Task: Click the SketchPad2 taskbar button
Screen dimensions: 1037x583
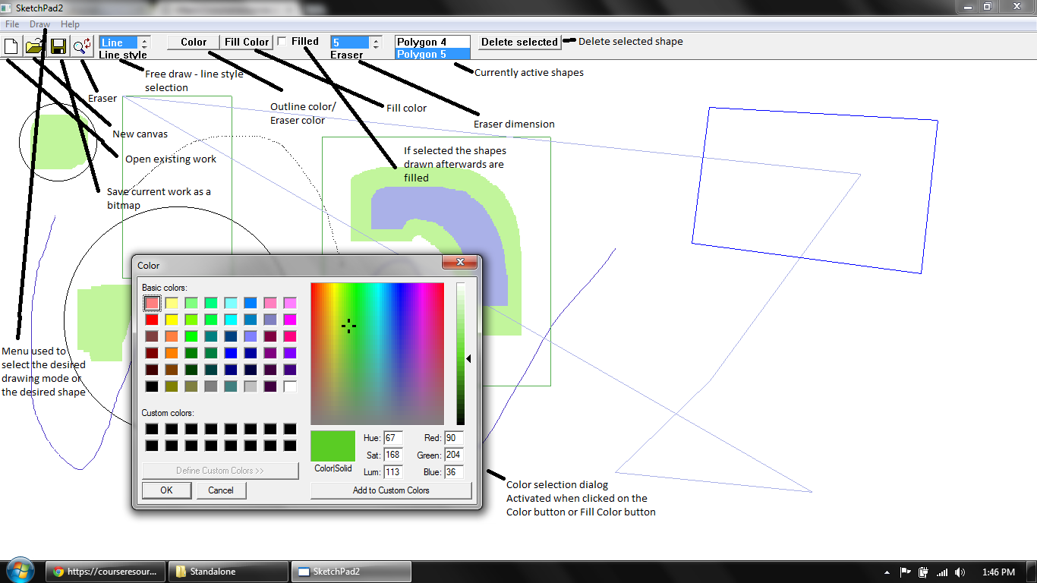Action: (x=351, y=572)
